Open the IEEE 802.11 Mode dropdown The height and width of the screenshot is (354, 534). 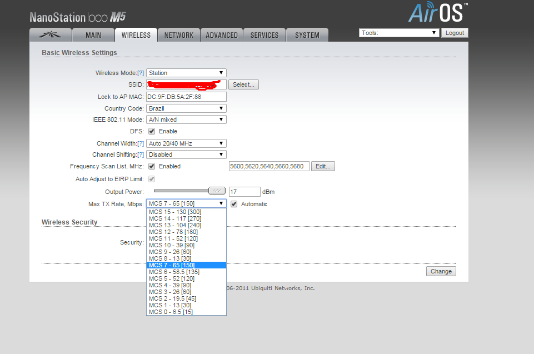coord(186,119)
